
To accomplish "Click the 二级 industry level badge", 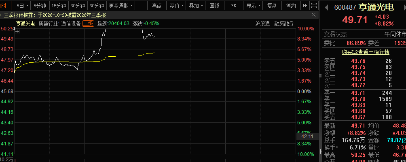I will pos(88,24).
